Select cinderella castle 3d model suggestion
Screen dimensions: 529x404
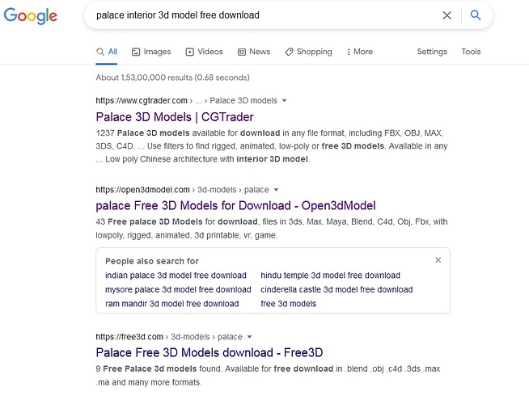(x=336, y=289)
